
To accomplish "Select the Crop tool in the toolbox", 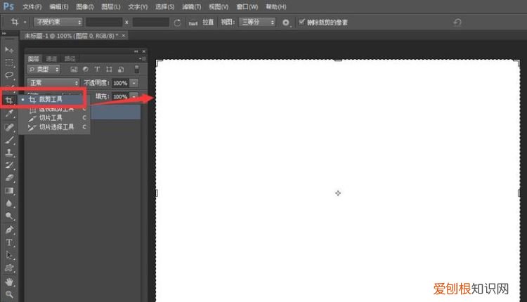I will 9,100.
